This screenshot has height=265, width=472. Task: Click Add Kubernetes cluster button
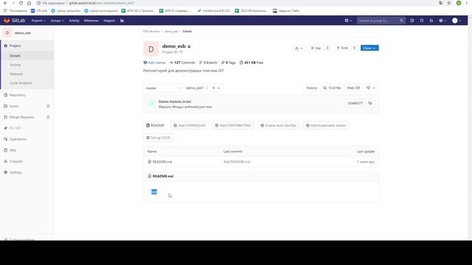coord(326,125)
